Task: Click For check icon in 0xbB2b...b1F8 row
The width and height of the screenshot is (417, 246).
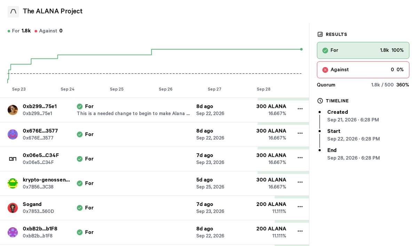Action: pyautogui.click(x=80, y=232)
